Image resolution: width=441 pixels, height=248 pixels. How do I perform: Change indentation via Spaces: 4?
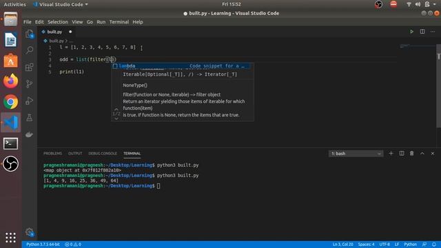(x=366, y=245)
